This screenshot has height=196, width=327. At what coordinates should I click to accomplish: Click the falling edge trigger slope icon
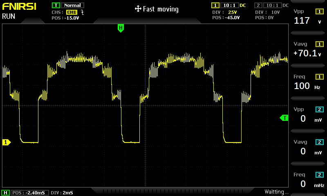(x=83, y=12)
